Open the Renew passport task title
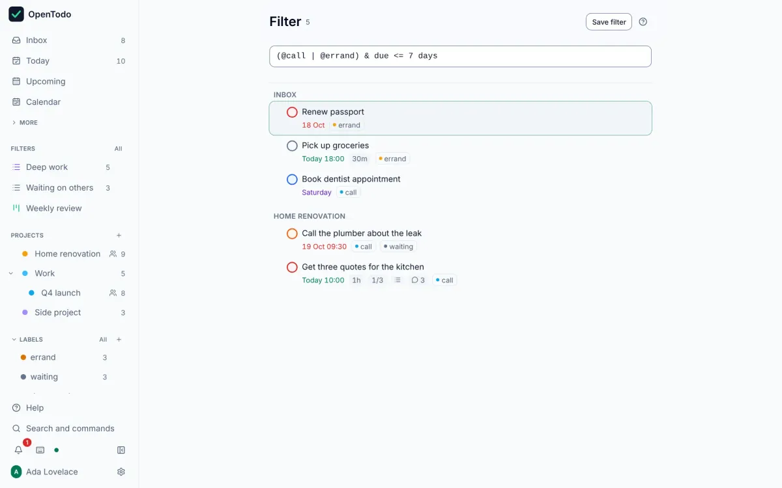Image resolution: width=782 pixels, height=488 pixels. (x=333, y=112)
